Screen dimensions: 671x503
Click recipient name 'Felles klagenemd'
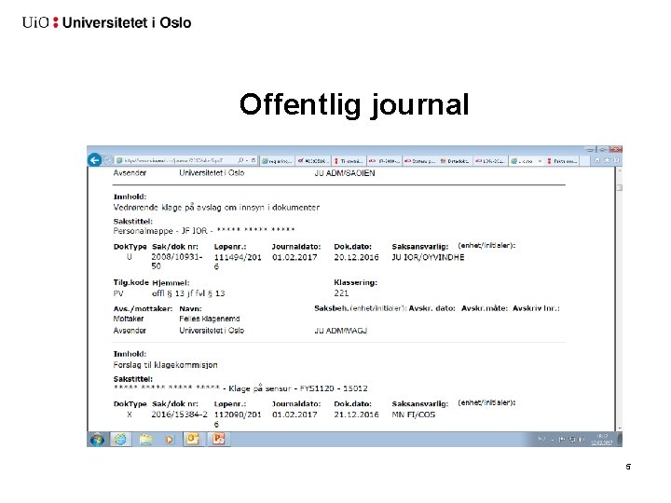tap(210, 319)
